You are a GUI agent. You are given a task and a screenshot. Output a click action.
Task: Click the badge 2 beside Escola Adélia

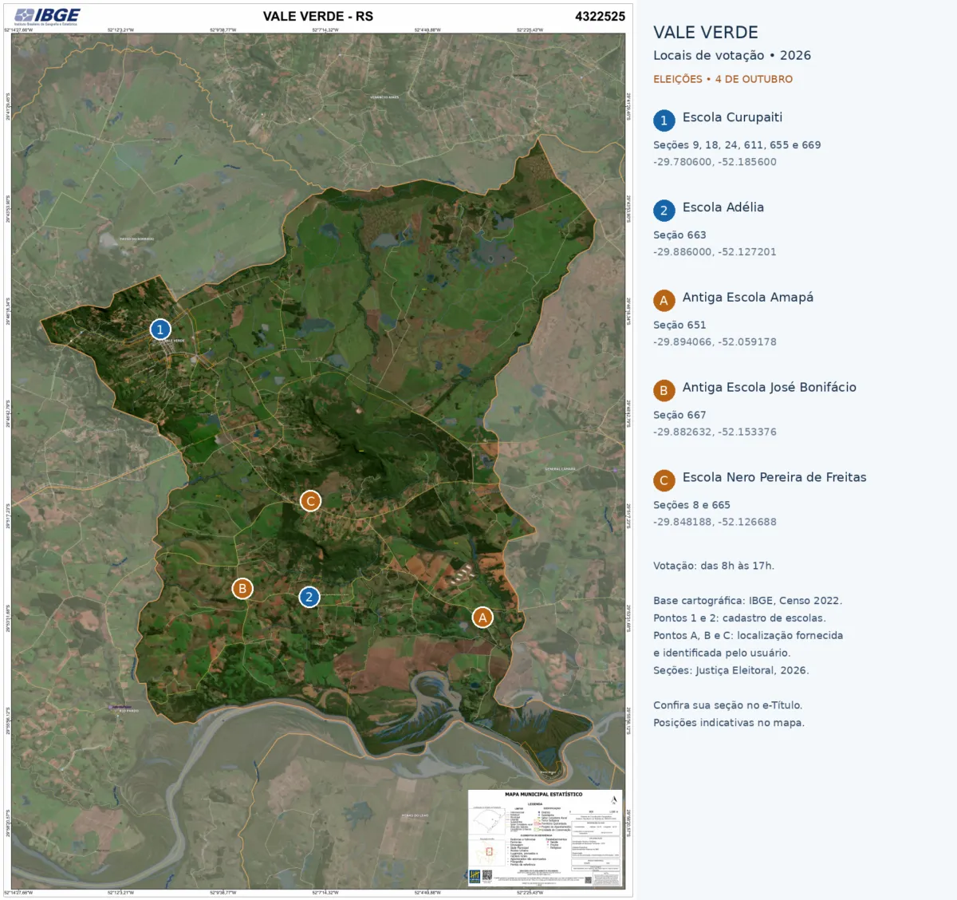664,211
